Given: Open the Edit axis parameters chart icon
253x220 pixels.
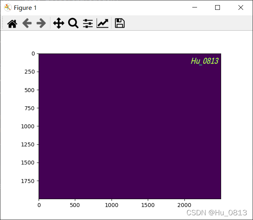Looking at the screenshot, I should coord(102,23).
